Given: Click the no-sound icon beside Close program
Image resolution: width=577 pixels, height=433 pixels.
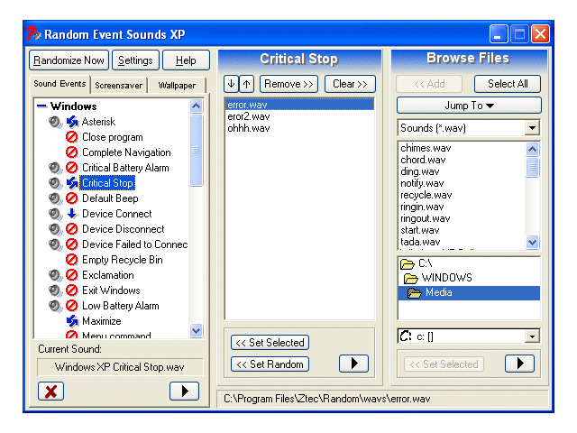Looking at the screenshot, I should pyautogui.click(x=72, y=137).
